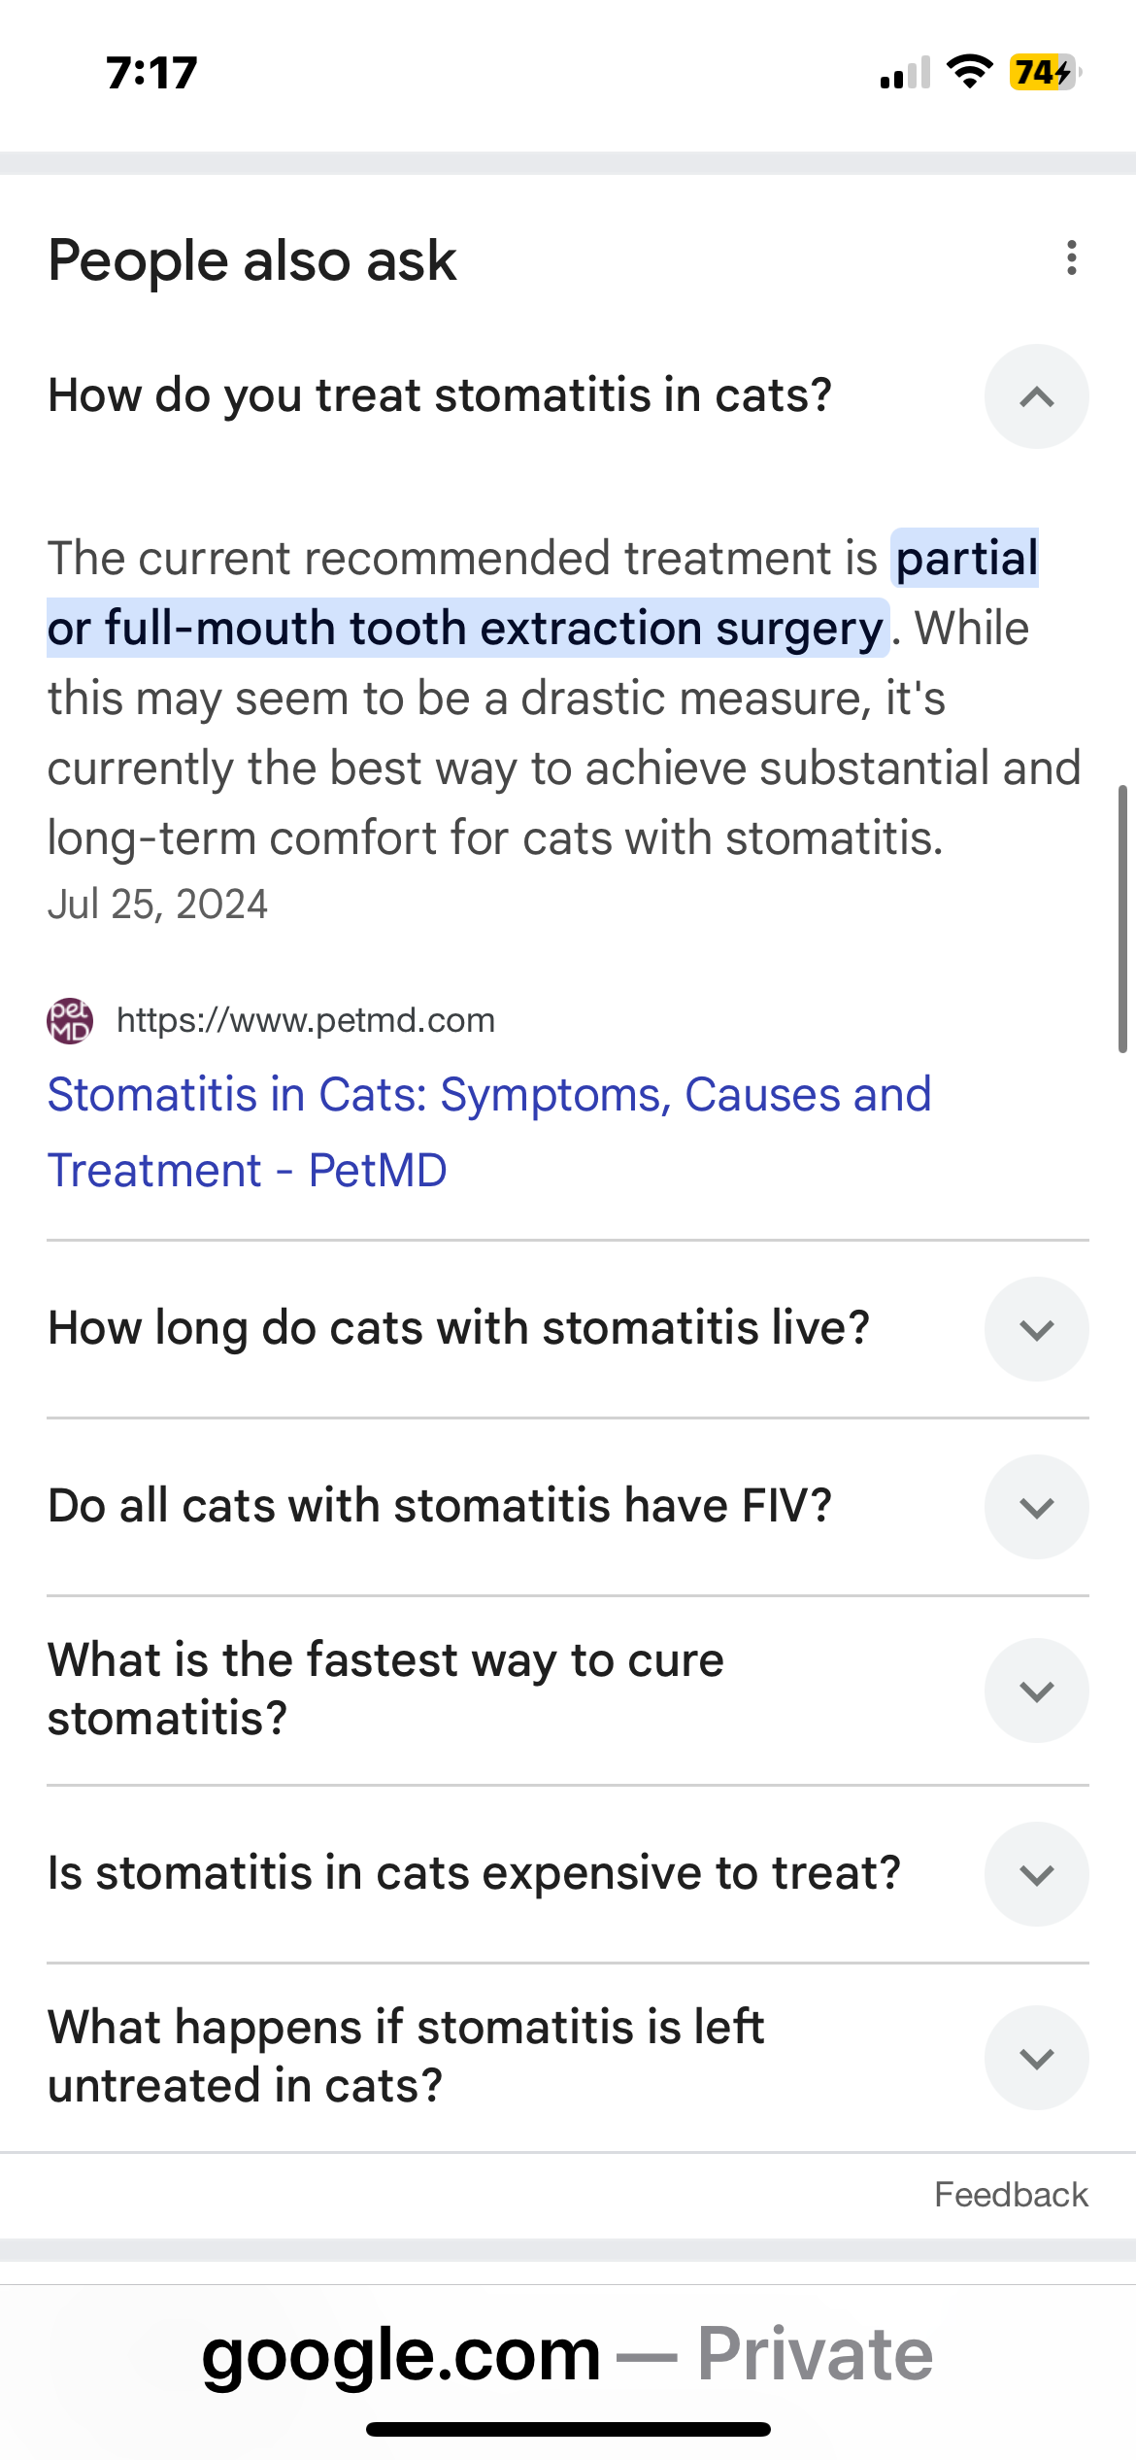Click the Feedback link
Screen dimensions: 1136x2460
click(1010, 2195)
